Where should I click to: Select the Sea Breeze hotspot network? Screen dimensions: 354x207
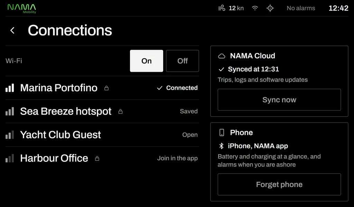click(x=102, y=111)
